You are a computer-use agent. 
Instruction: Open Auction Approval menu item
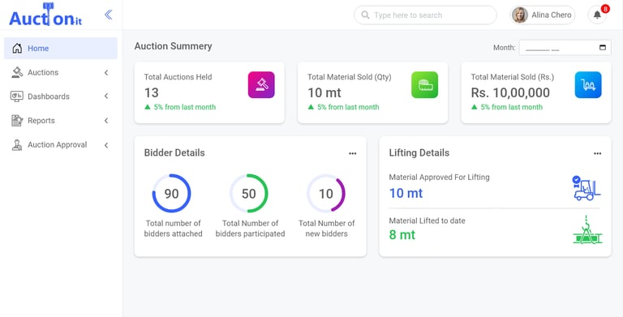(x=61, y=145)
